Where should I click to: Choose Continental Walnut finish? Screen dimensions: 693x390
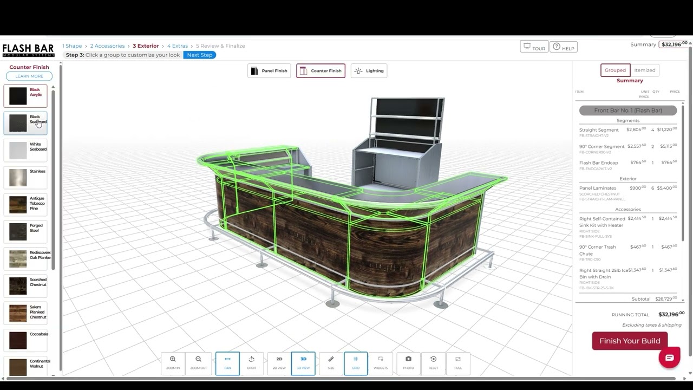(x=25, y=367)
